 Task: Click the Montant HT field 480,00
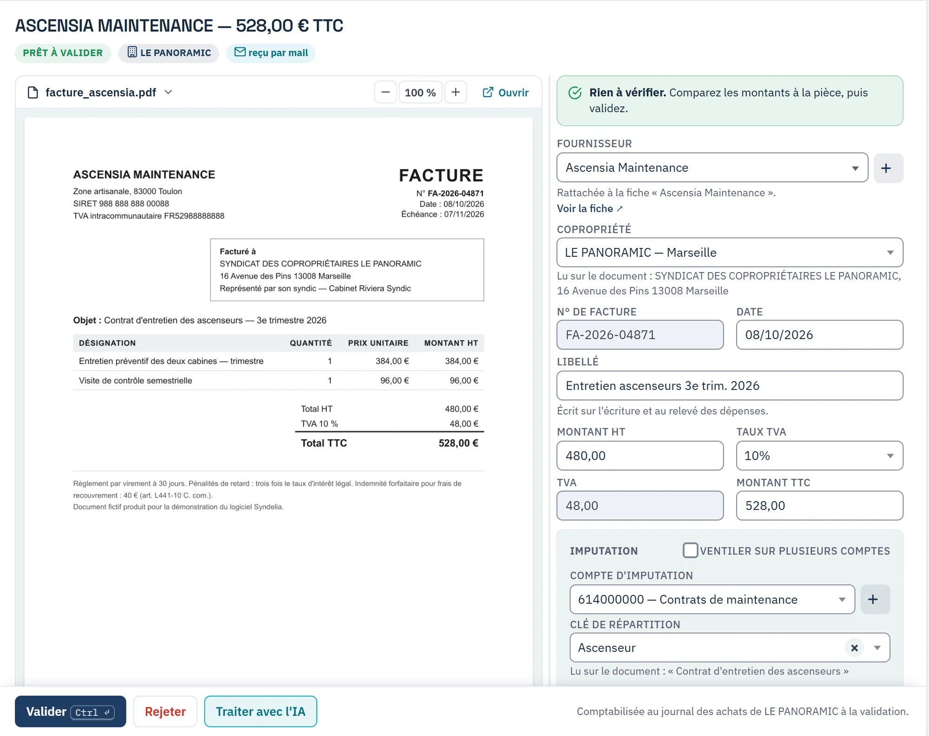pos(640,456)
